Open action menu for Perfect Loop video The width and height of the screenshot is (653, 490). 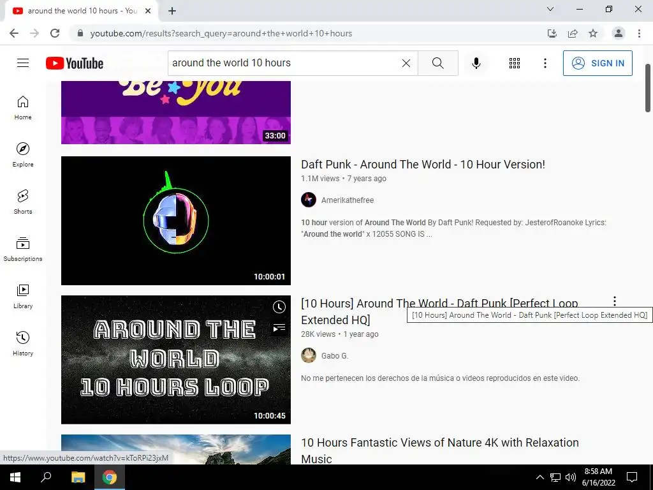click(x=615, y=301)
